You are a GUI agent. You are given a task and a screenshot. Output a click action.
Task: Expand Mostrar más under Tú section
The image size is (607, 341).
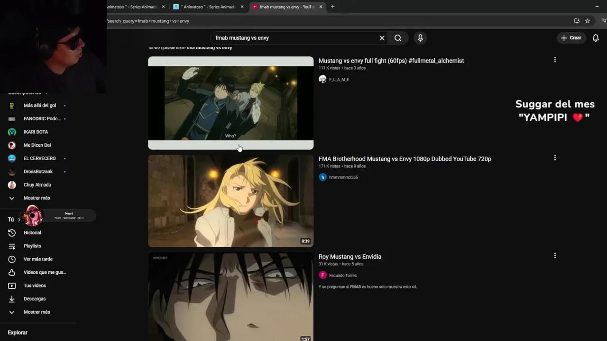coord(38,312)
